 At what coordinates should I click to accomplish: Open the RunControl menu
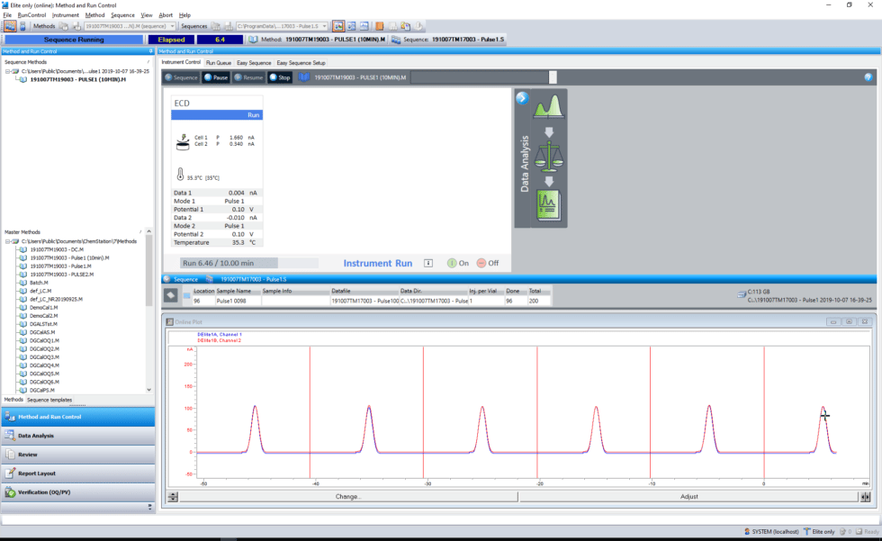coord(32,15)
